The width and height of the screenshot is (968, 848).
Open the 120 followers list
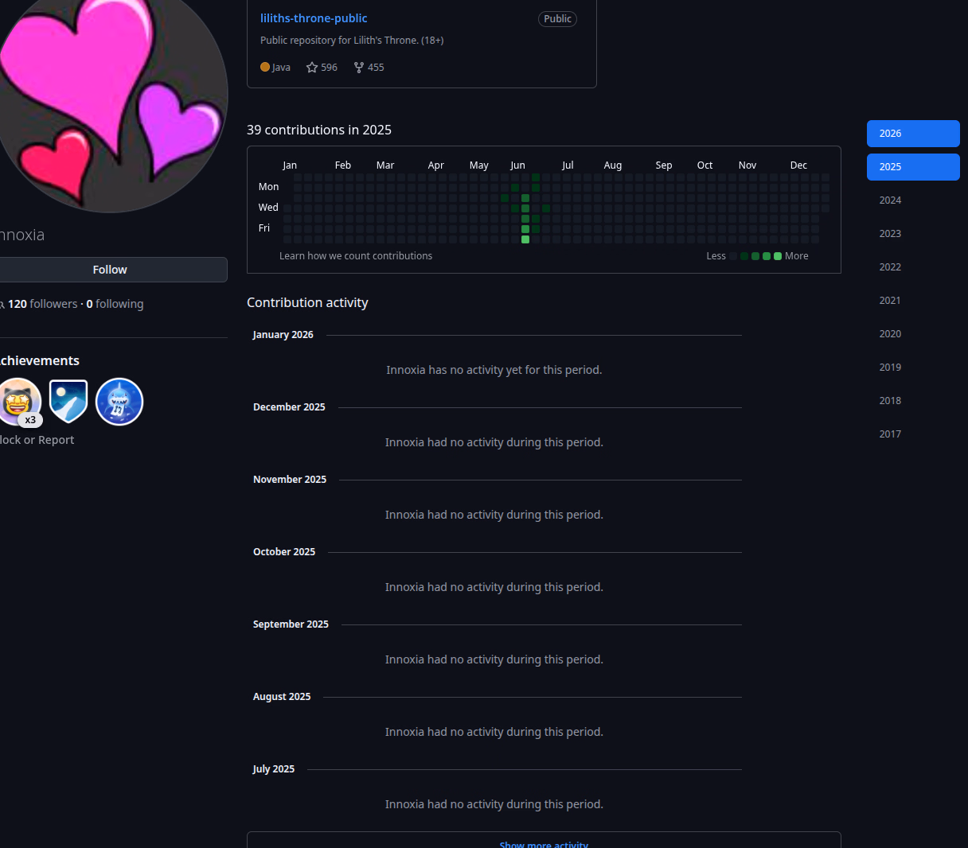[42, 304]
